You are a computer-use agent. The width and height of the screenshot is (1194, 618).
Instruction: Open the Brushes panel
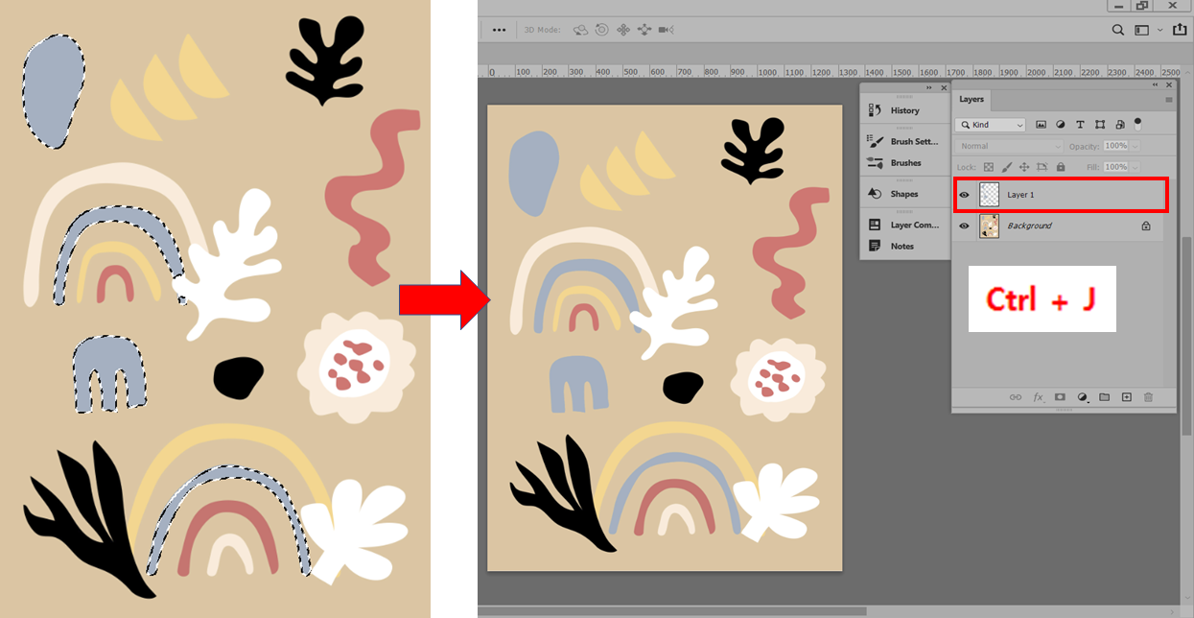(x=894, y=163)
